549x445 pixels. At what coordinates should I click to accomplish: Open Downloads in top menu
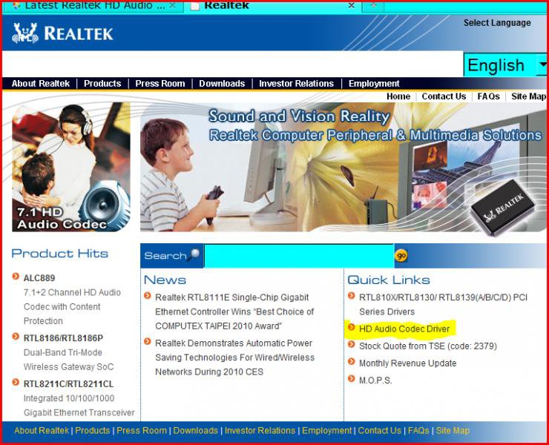click(x=222, y=84)
